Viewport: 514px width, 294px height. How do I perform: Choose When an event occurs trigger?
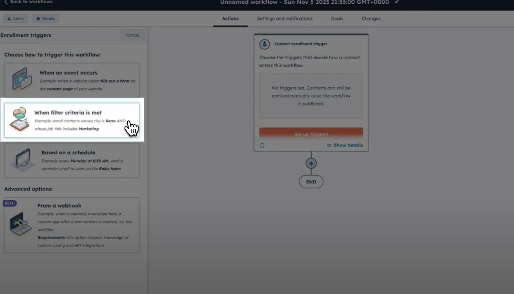[x=72, y=80]
